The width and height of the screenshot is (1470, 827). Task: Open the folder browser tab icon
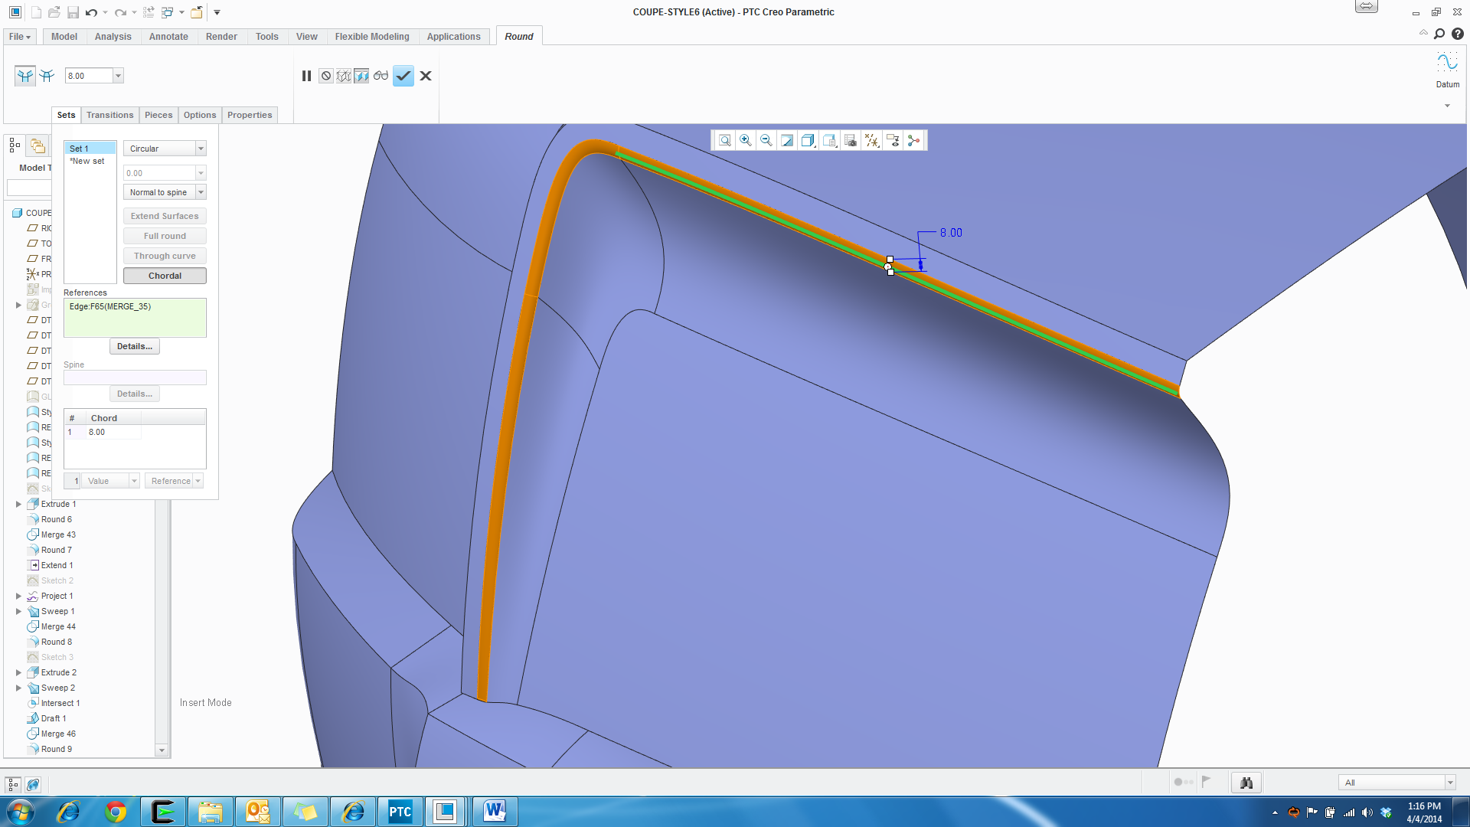click(37, 145)
